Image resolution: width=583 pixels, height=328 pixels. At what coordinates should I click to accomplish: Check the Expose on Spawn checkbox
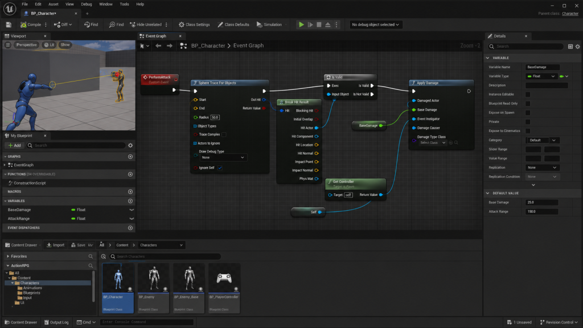click(528, 113)
